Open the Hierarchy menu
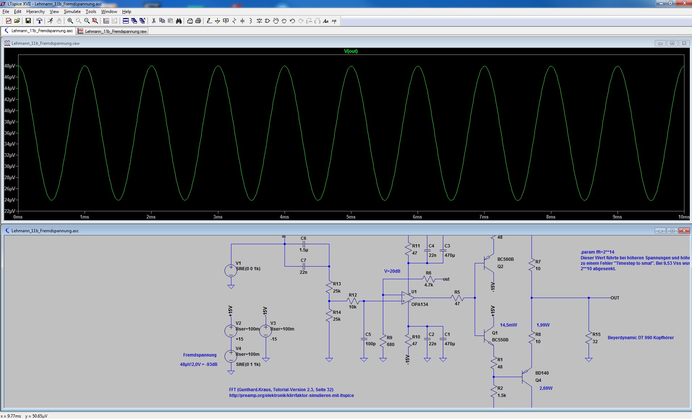Image resolution: width=692 pixels, height=419 pixels. tap(35, 12)
